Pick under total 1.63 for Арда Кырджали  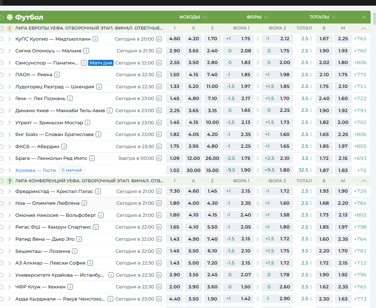[343, 299]
